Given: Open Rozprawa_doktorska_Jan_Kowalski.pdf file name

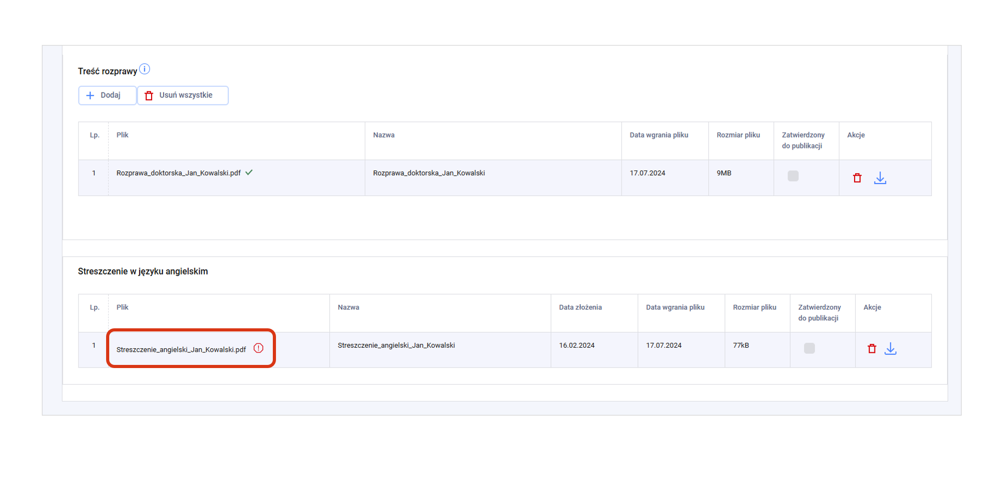Looking at the screenshot, I should [178, 173].
